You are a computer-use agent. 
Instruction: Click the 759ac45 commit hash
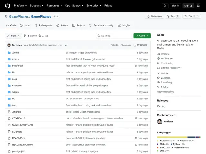coord(114,45)
